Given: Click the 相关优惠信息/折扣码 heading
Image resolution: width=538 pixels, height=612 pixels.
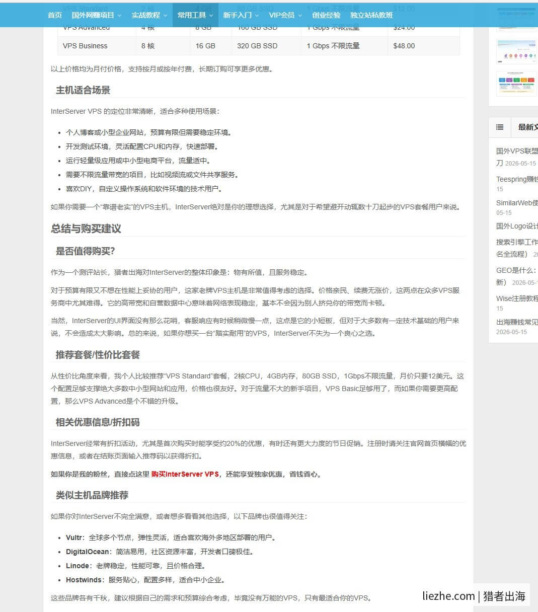Looking at the screenshot, I should pos(98,422).
